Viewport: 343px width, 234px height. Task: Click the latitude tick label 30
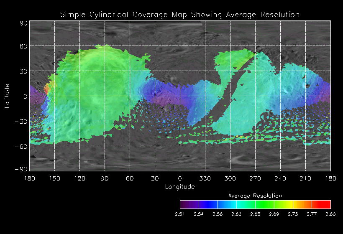coord(23,71)
